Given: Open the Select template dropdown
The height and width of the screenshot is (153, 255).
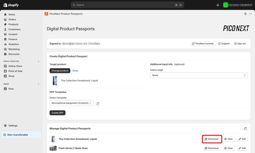Looking at the screenshot, I should (71, 103).
